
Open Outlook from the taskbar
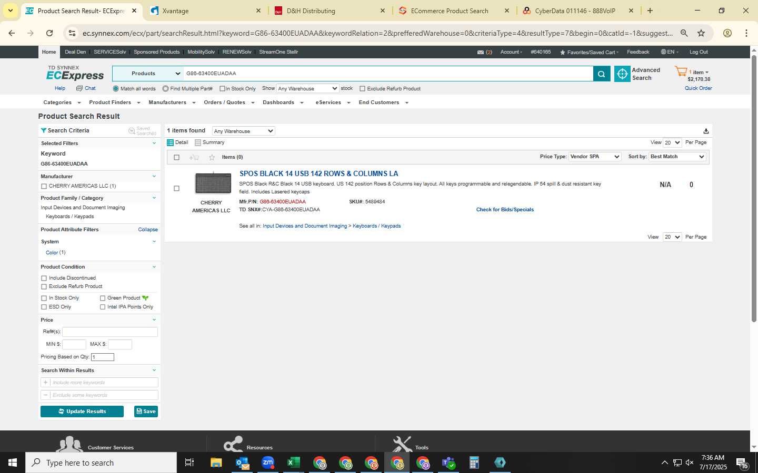(242, 462)
